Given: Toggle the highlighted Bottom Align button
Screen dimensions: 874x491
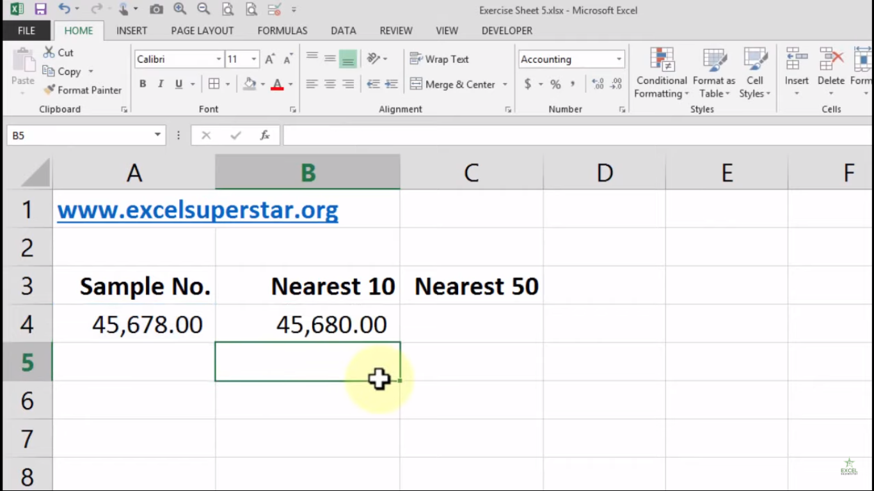Looking at the screenshot, I should pos(348,59).
